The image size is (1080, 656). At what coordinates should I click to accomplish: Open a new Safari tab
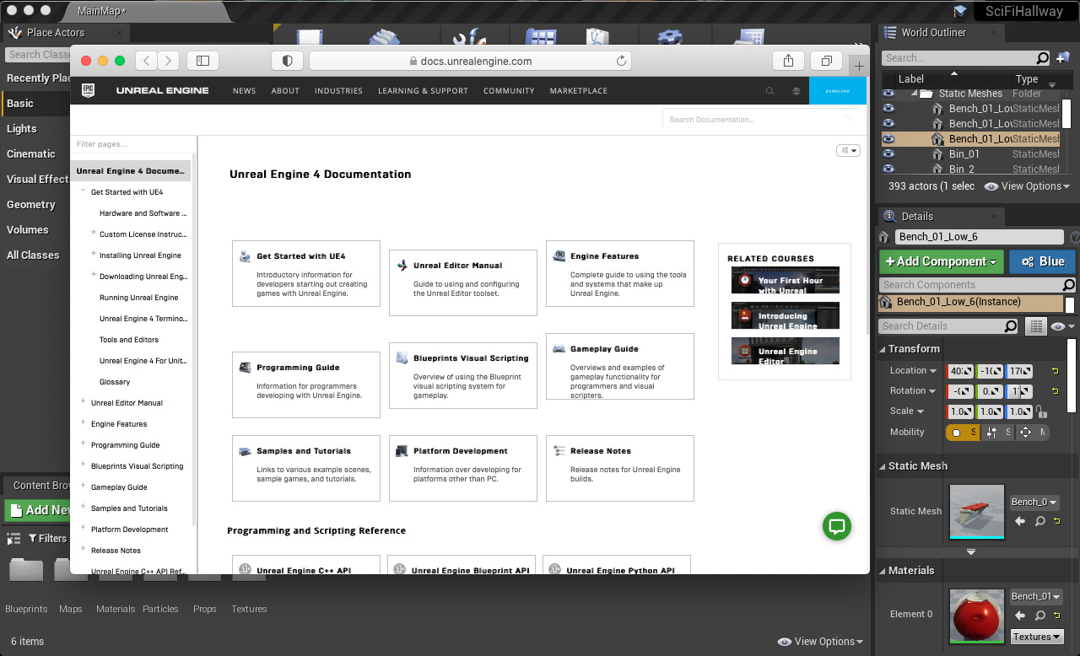[859, 66]
